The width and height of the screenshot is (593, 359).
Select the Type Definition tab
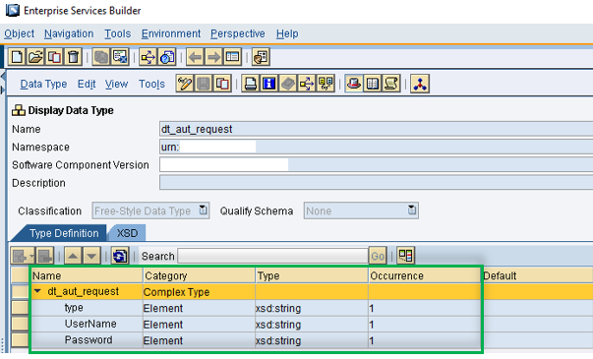coord(64,233)
